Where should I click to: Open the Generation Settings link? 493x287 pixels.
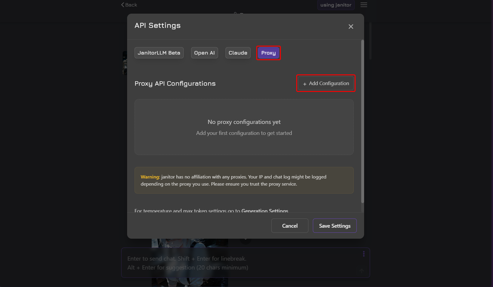click(x=265, y=211)
